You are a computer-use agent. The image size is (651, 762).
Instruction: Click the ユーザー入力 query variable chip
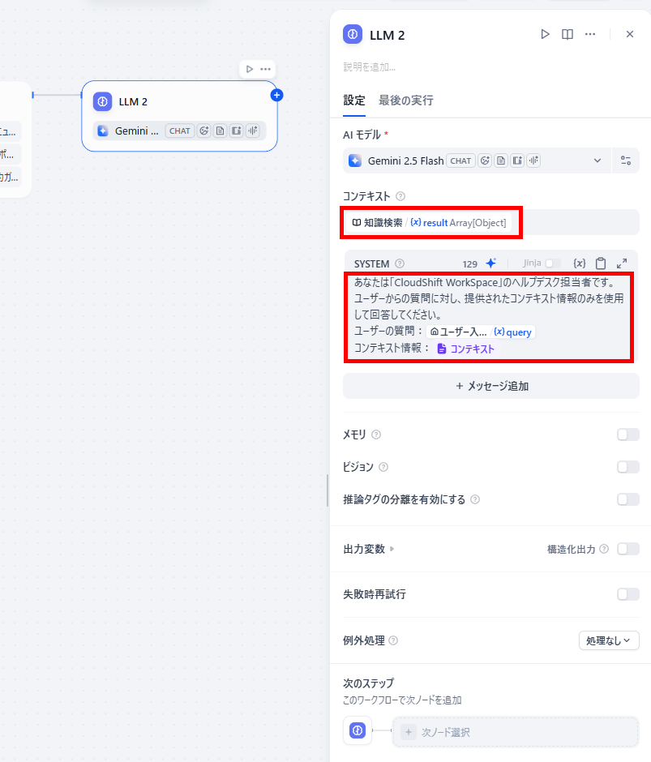tap(481, 332)
